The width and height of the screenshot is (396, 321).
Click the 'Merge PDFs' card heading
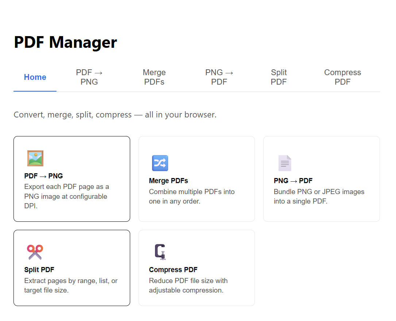(x=168, y=181)
